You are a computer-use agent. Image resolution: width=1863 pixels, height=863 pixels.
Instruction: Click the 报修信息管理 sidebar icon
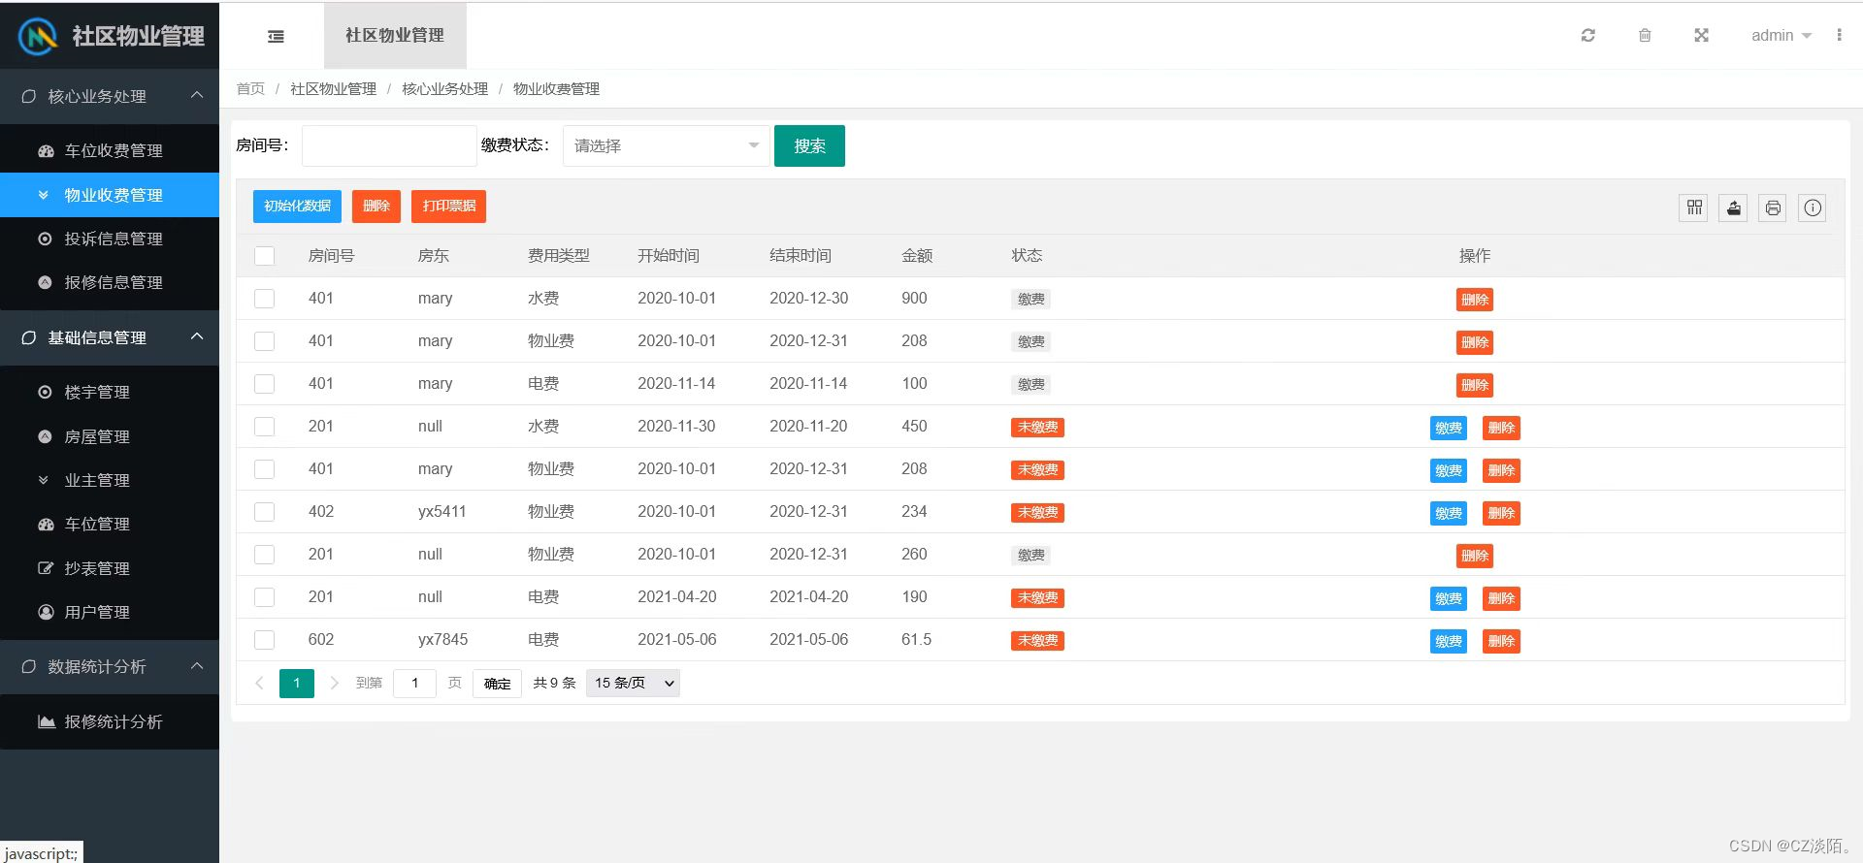pos(45,282)
